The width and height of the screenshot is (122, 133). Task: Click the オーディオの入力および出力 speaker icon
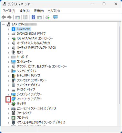13,43
